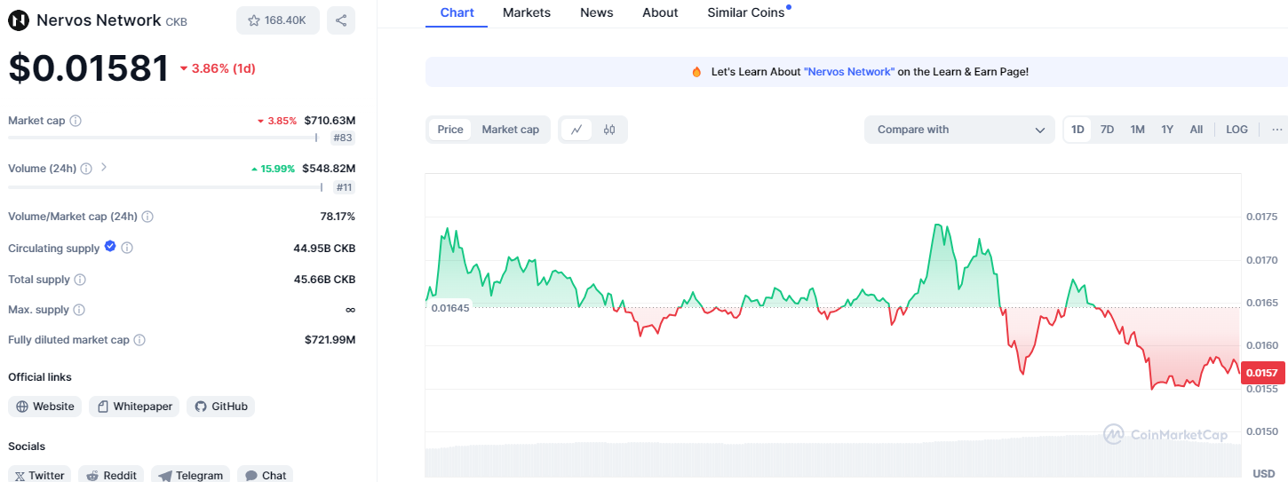Open more chart options ellipsis

(1276, 130)
